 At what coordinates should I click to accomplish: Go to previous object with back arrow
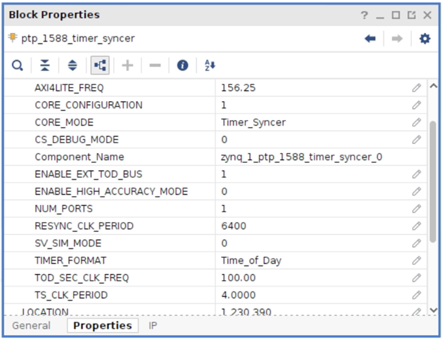click(x=370, y=39)
